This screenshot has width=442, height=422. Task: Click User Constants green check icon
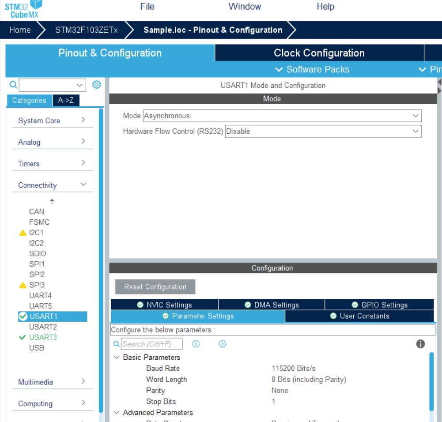pyautogui.click(x=333, y=316)
